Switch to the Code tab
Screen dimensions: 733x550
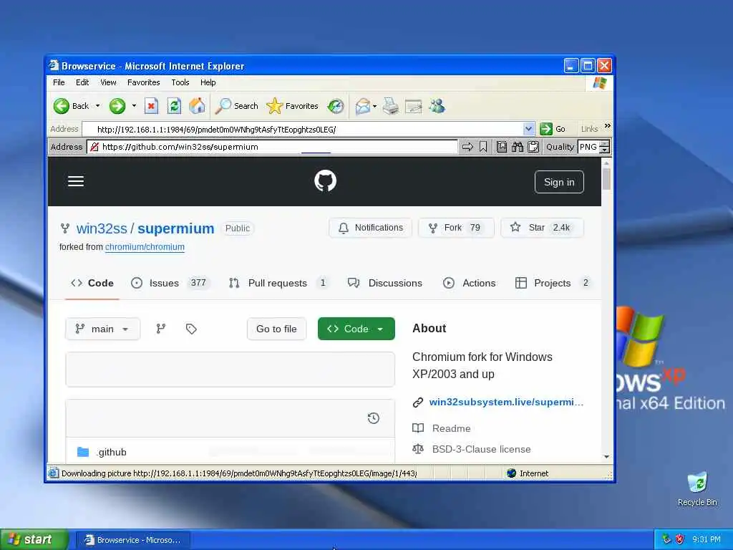pos(92,283)
